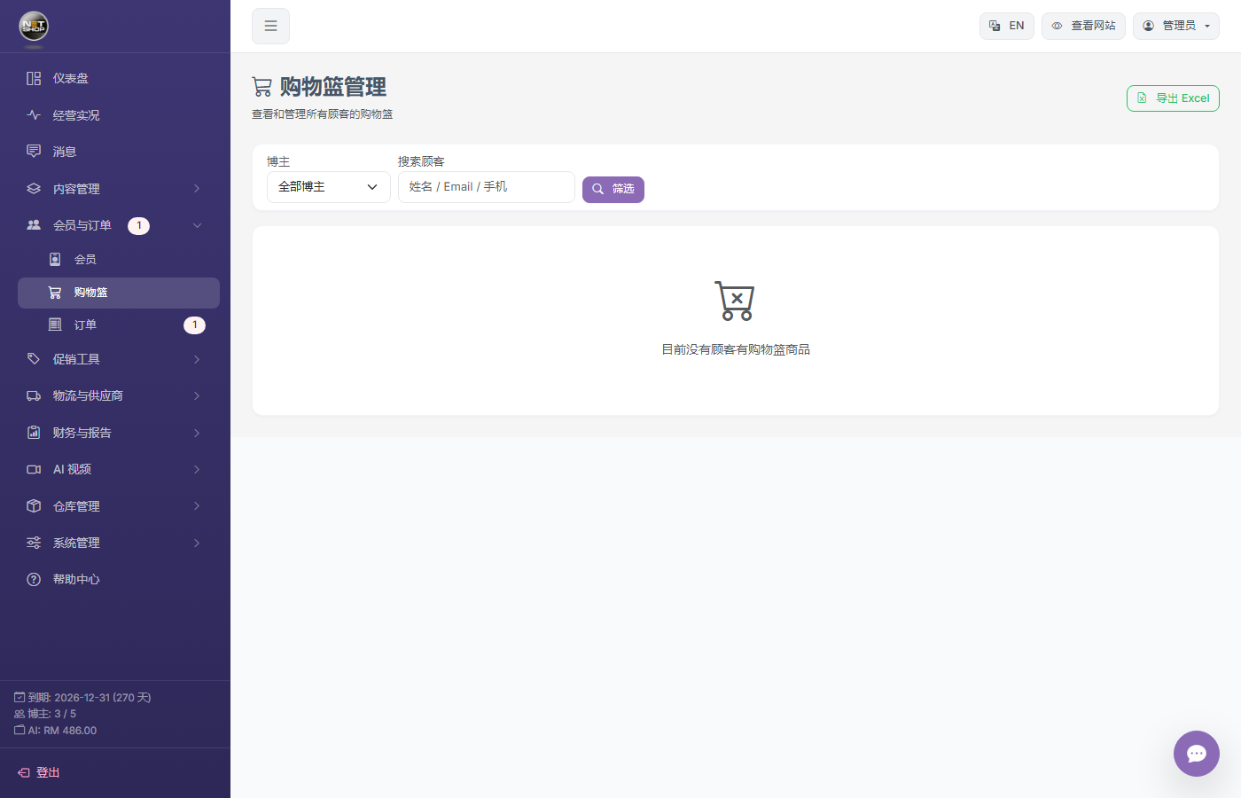Click the Excel file icon on export button
Screen dimensions: 1241x798
[1142, 98]
